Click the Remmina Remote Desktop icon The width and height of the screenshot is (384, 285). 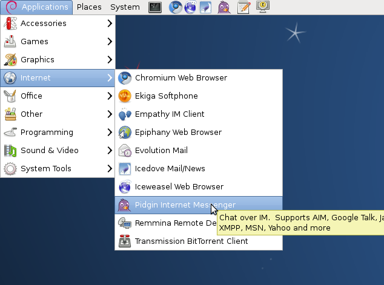pyautogui.click(x=125, y=223)
